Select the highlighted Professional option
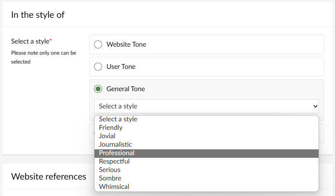Image resolution: width=335 pixels, height=196 pixels. (206, 153)
